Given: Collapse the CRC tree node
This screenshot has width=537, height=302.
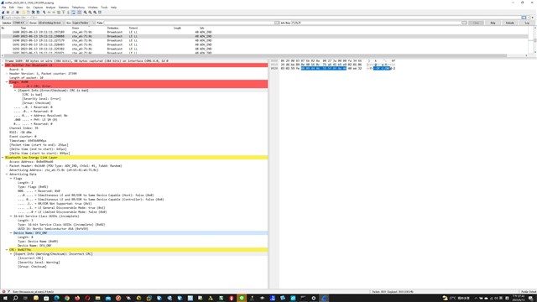Looking at the screenshot, I should [7, 250].
